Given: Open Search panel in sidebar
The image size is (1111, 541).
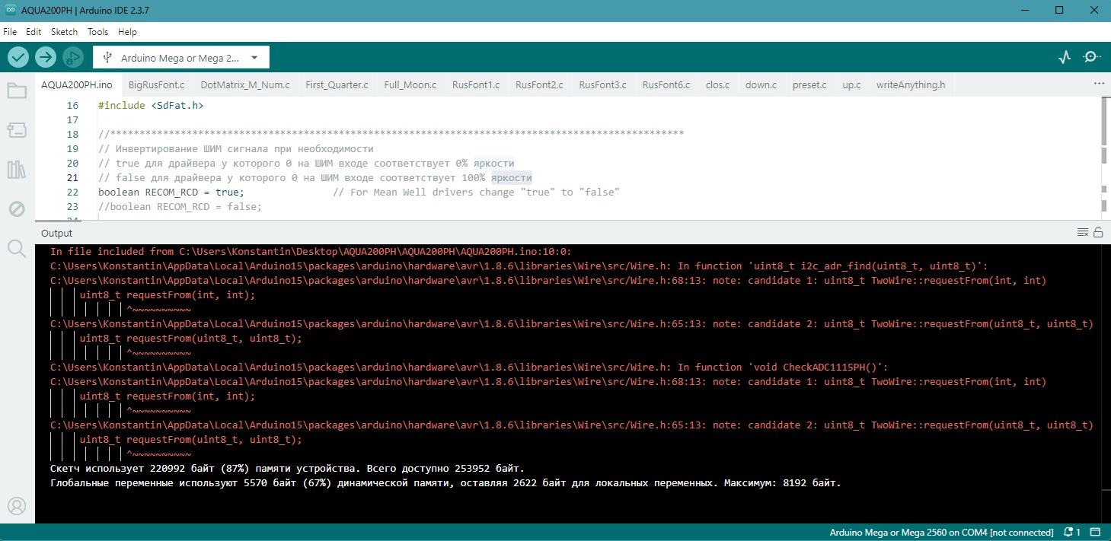Looking at the screenshot, I should pos(17,247).
